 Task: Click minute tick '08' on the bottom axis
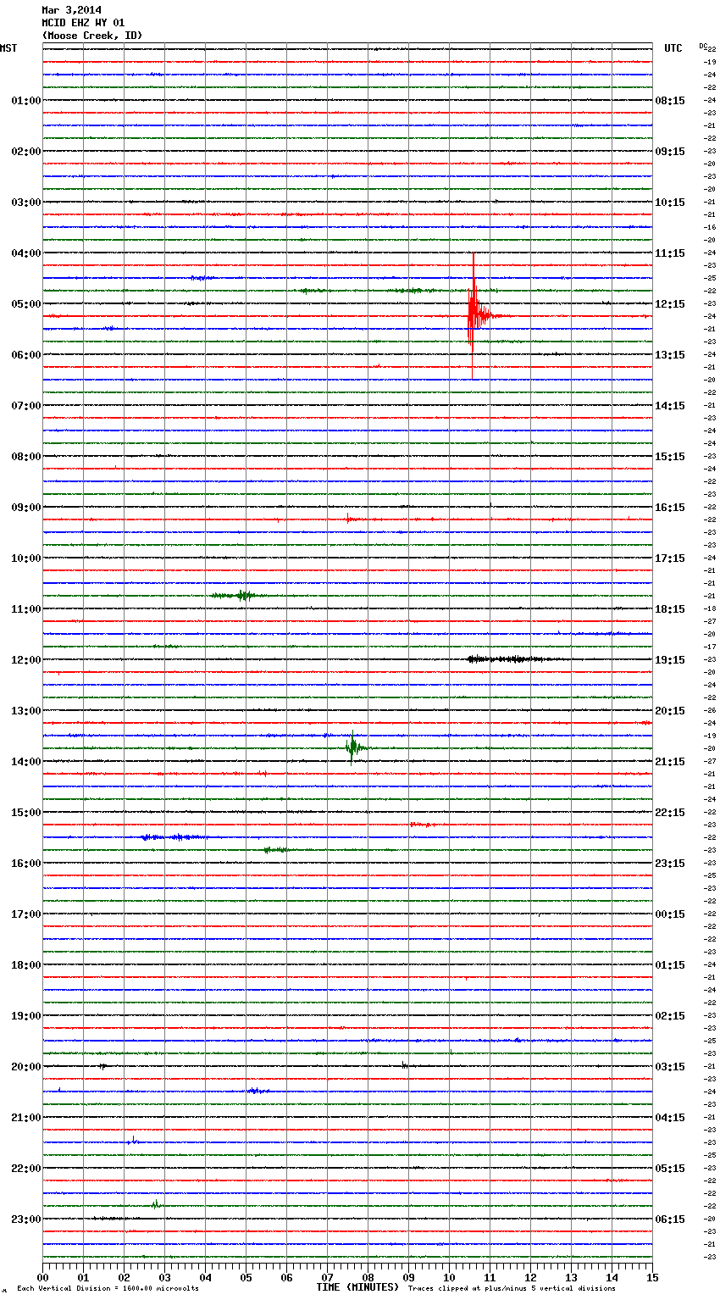click(368, 1277)
